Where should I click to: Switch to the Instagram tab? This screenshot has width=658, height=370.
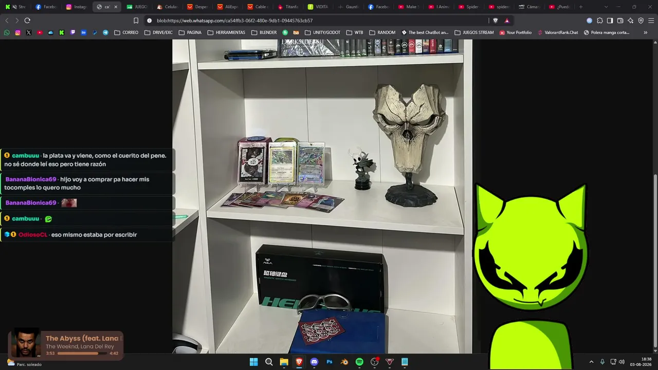click(x=77, y=7)
